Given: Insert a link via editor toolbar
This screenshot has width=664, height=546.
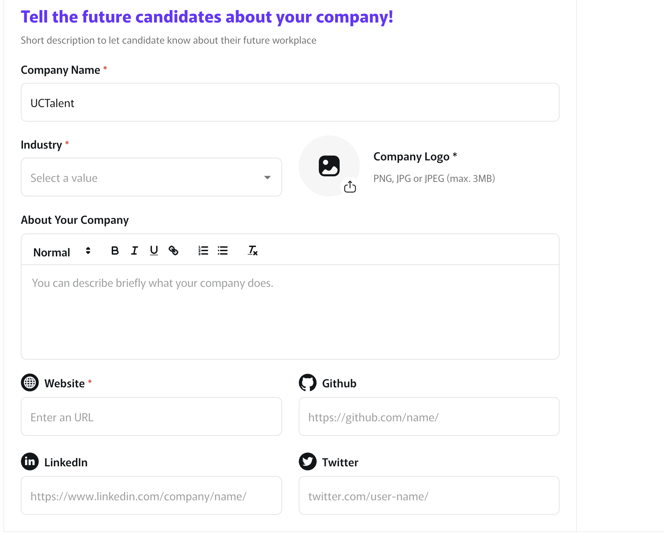Looking at the screenshot, I should pos(173,250).
